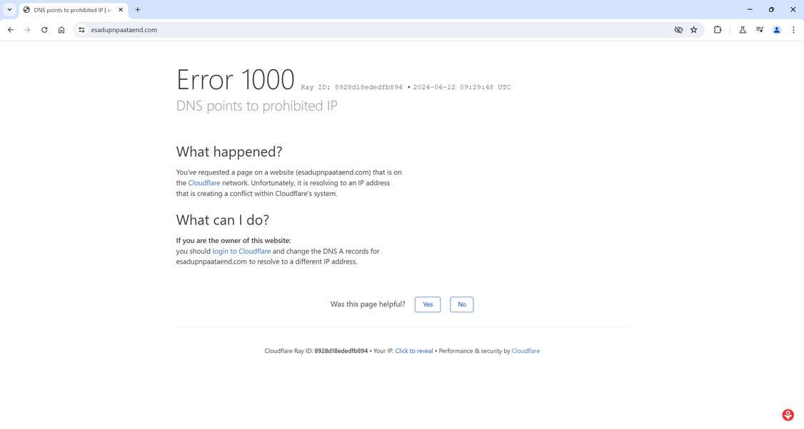Click the What can I do? heading

223,220
